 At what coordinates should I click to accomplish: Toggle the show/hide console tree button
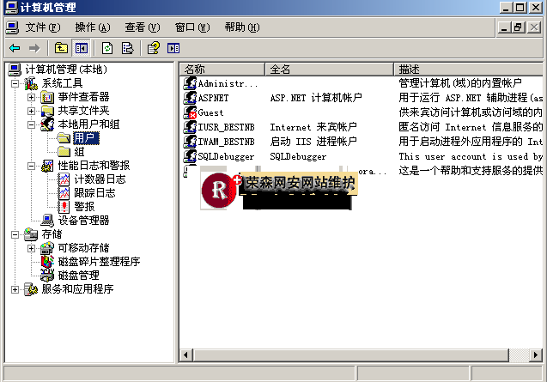(82, 48)
